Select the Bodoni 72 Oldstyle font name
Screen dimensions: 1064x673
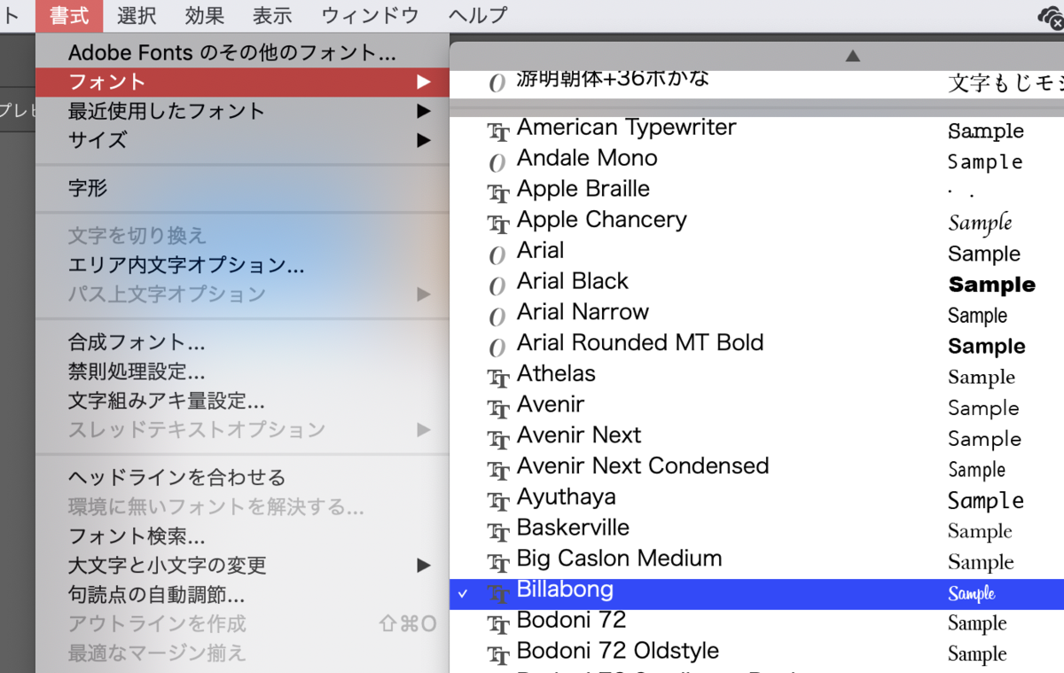pos(617,651)
